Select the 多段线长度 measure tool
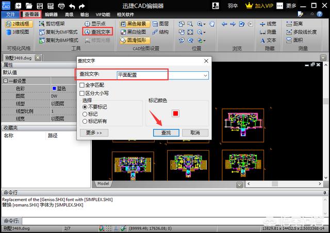Viewport: 330px width, 233px height. coord(301,32)
